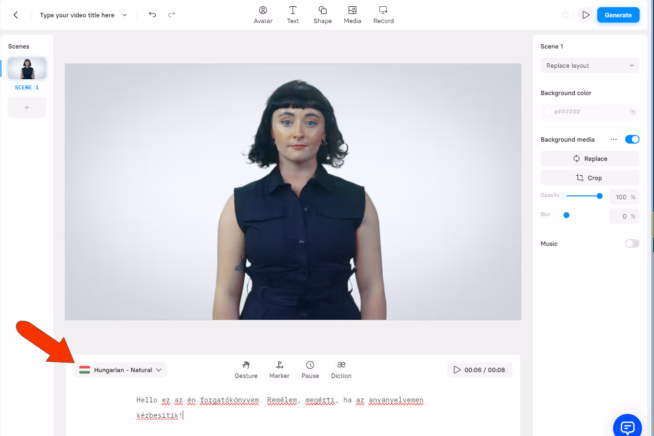Click the Crop button
The width and height of the screenshot is (654, 436).
point(590,178)
